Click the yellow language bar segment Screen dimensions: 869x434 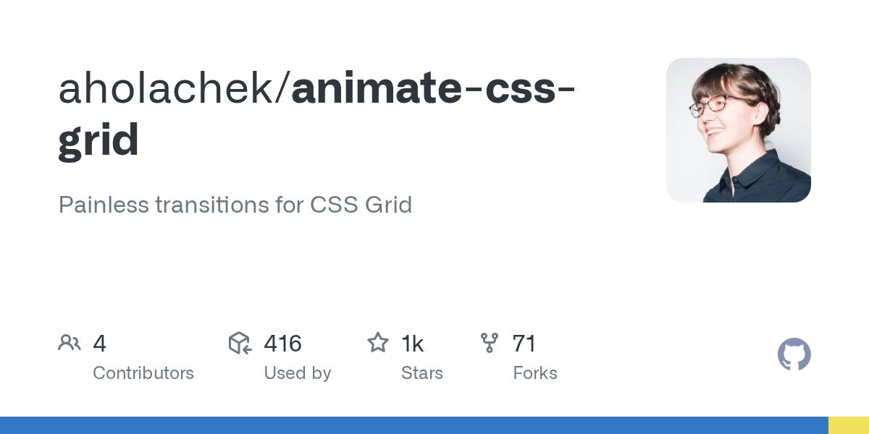pyautogui.click(x=849, y=425)
